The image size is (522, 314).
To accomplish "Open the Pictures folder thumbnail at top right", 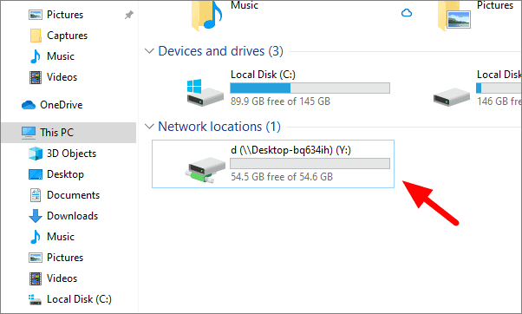I will pyautogui.click(x=454, y=16).
